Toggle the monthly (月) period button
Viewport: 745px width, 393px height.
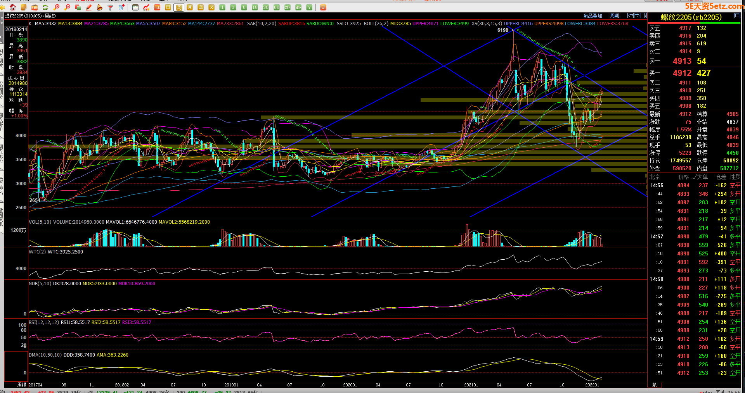pyautogui.click(x=190, y=7)
